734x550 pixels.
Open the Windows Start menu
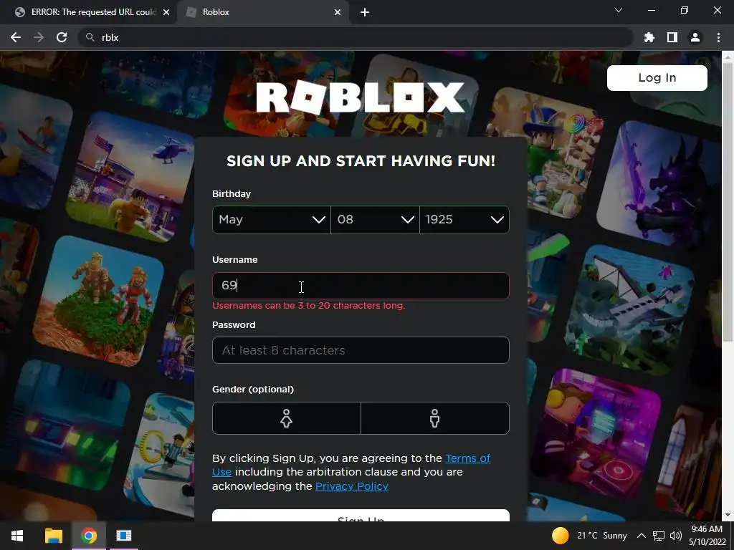point(17,536)
